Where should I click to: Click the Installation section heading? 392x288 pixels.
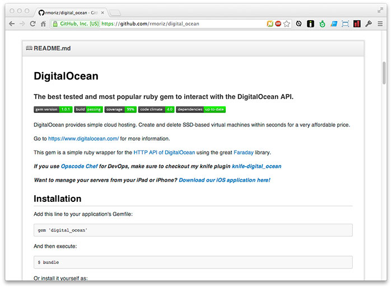[x=58, y=199]
